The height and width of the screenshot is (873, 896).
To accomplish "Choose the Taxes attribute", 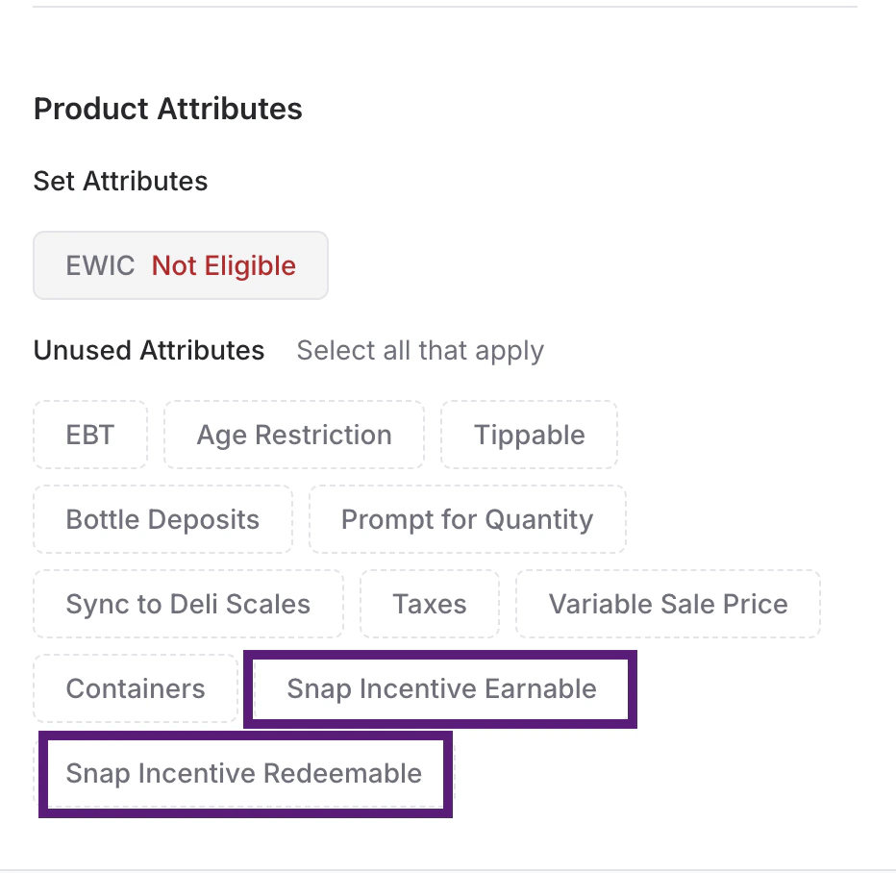I will pos(430,604).
